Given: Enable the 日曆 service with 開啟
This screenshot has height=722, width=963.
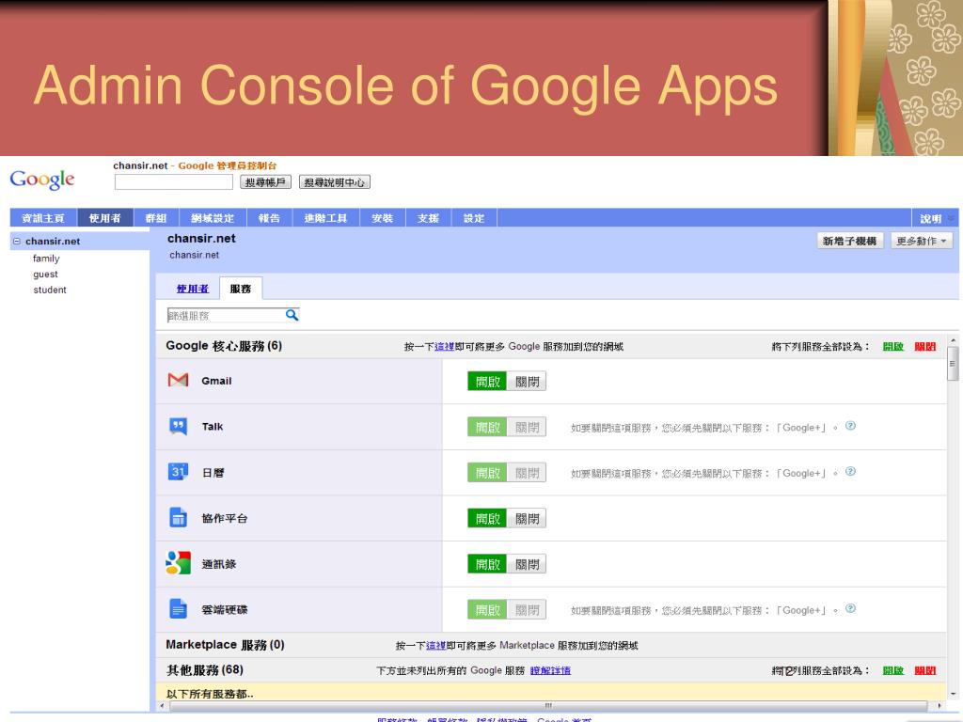Looking at the screenshot, I should click(x=488, y=473).
